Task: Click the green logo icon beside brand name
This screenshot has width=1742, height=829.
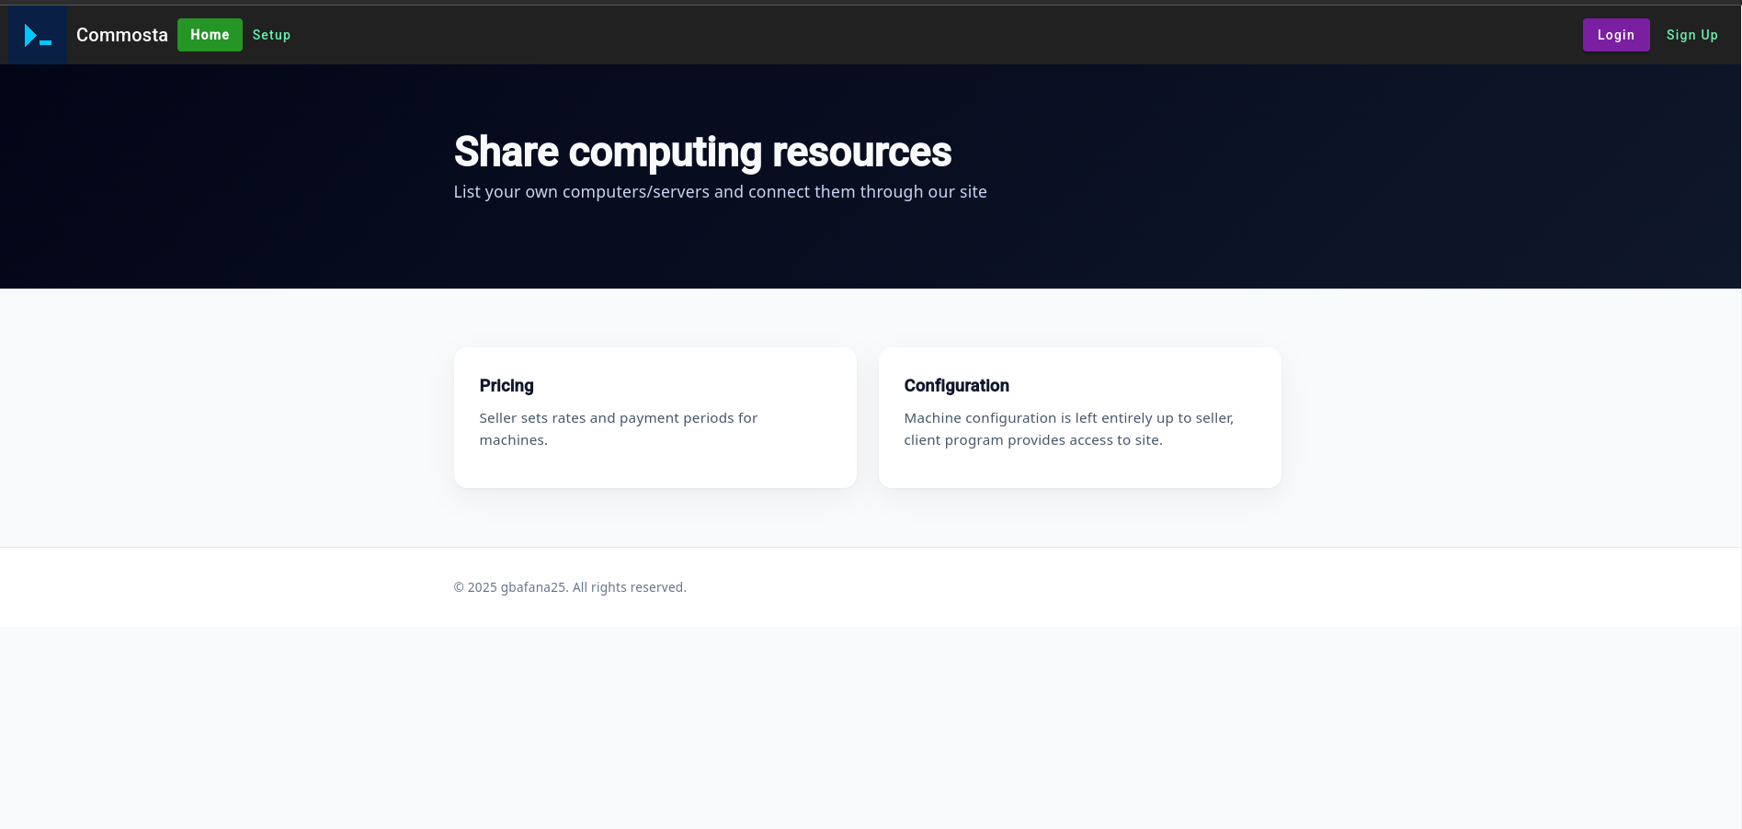Action: click(38, 35)
